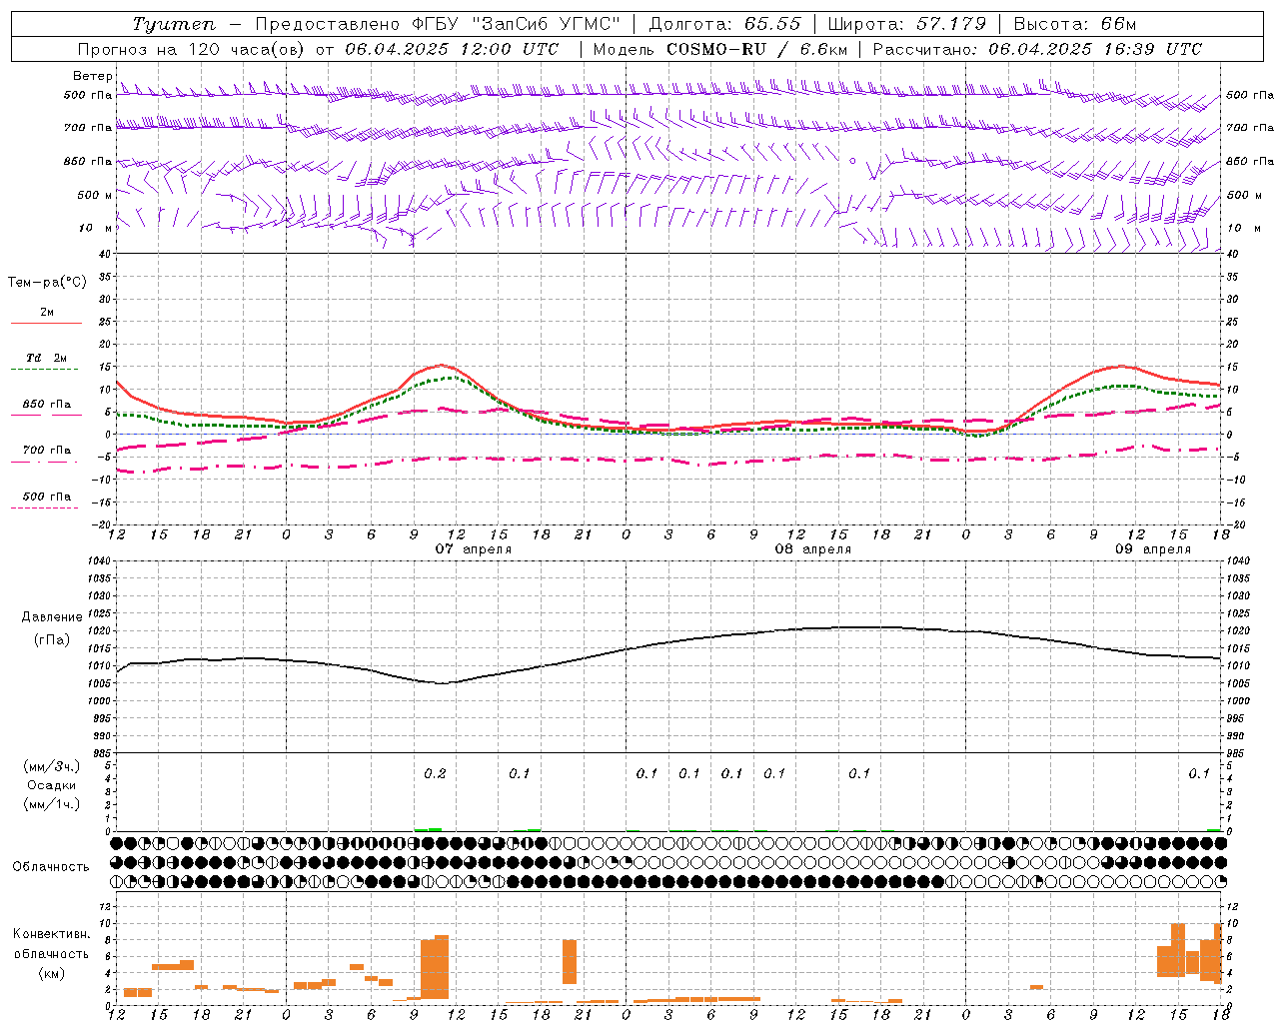The height and width of the screenshot is (1023, 1279).
Task: Click the "Долгота: 65.55" header field
Action: (724, 24)
